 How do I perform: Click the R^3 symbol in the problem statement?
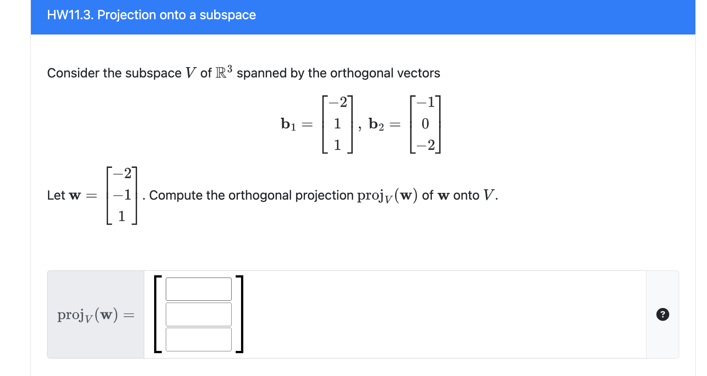pyautogui.click(x=223, y=72)
